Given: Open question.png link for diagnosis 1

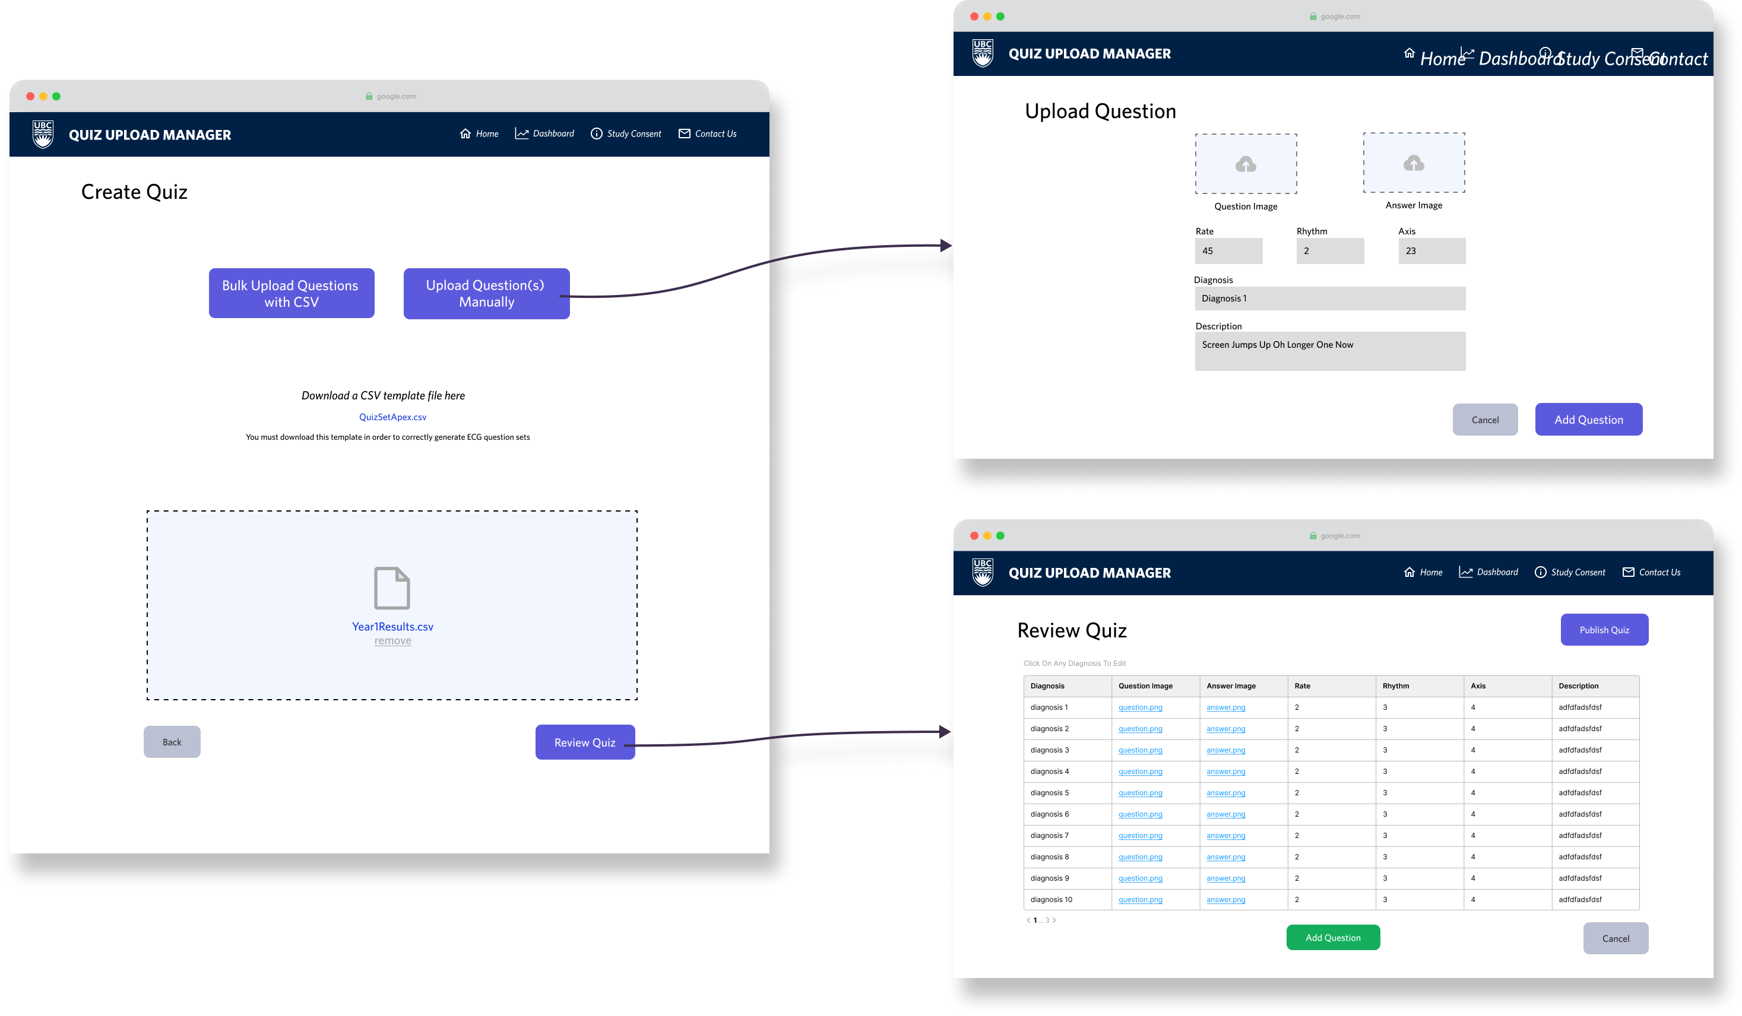Looking at the screenshot, I should [x=1140, y=707].
